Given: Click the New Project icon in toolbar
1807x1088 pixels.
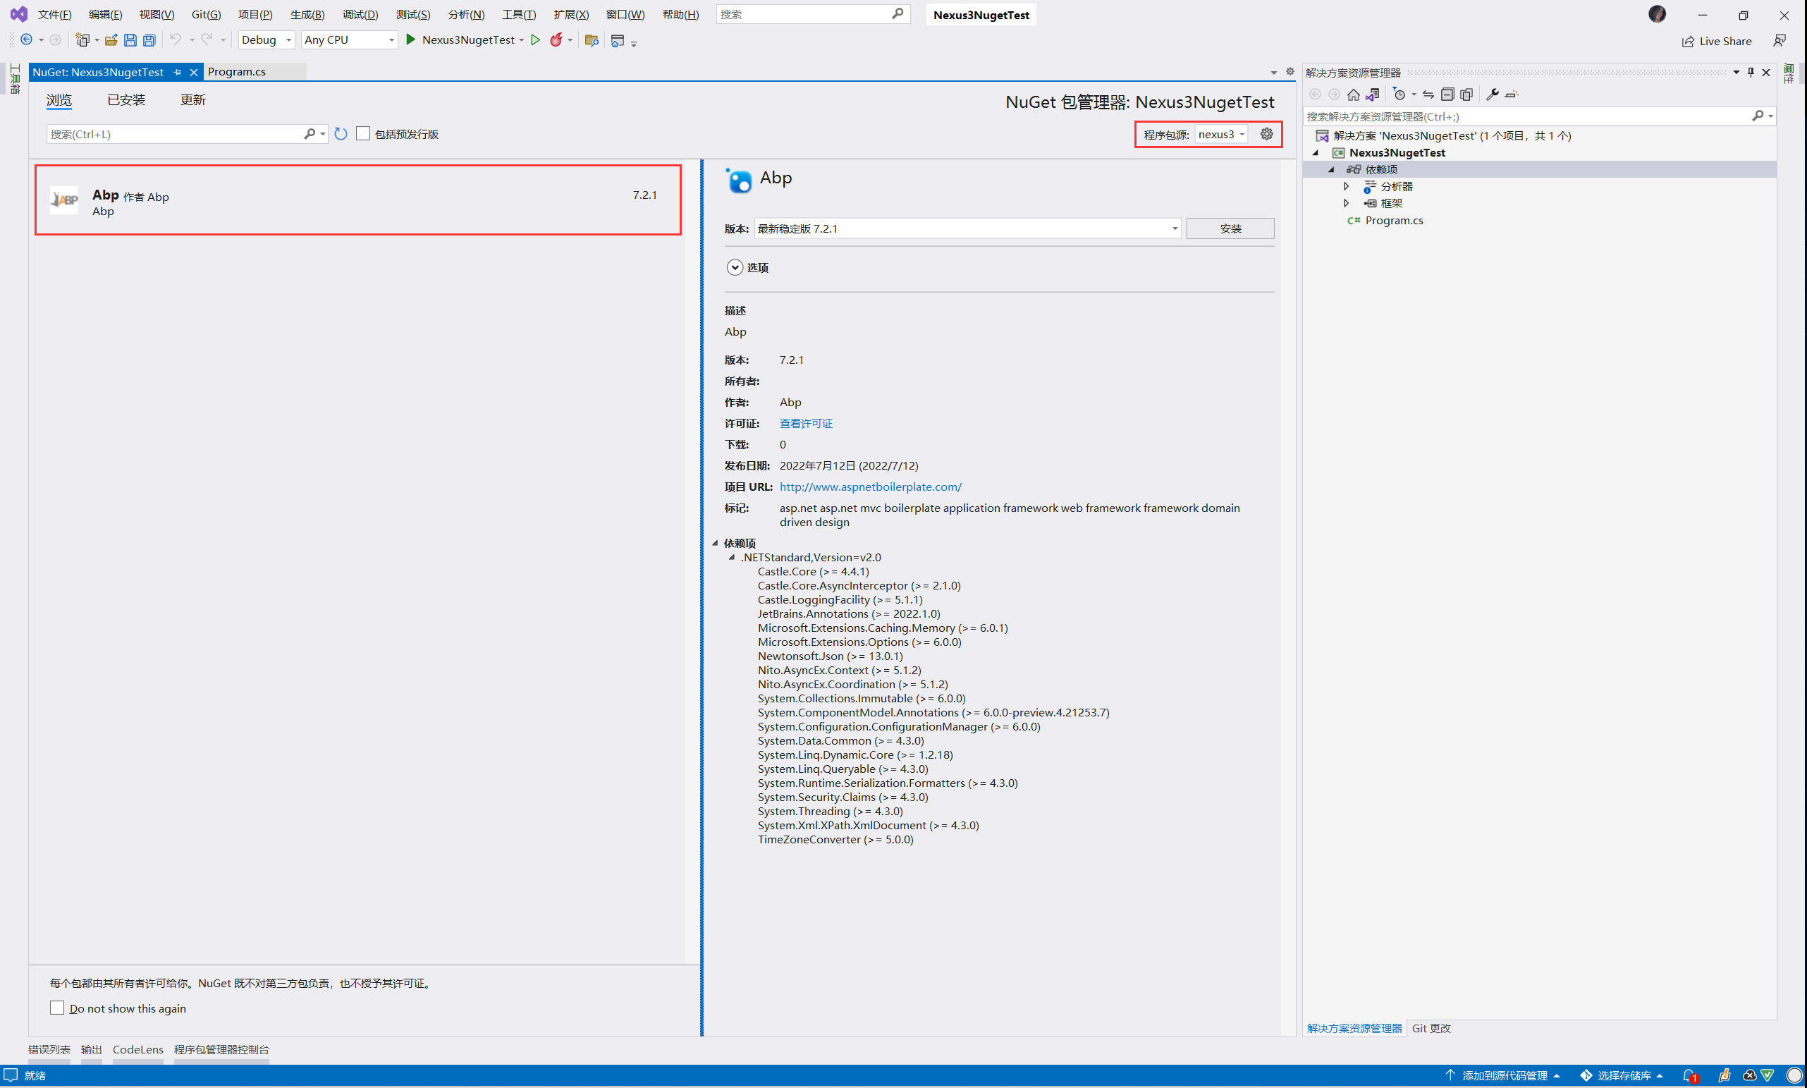Looking at the screenshot, I should click(x=82, y=39).
